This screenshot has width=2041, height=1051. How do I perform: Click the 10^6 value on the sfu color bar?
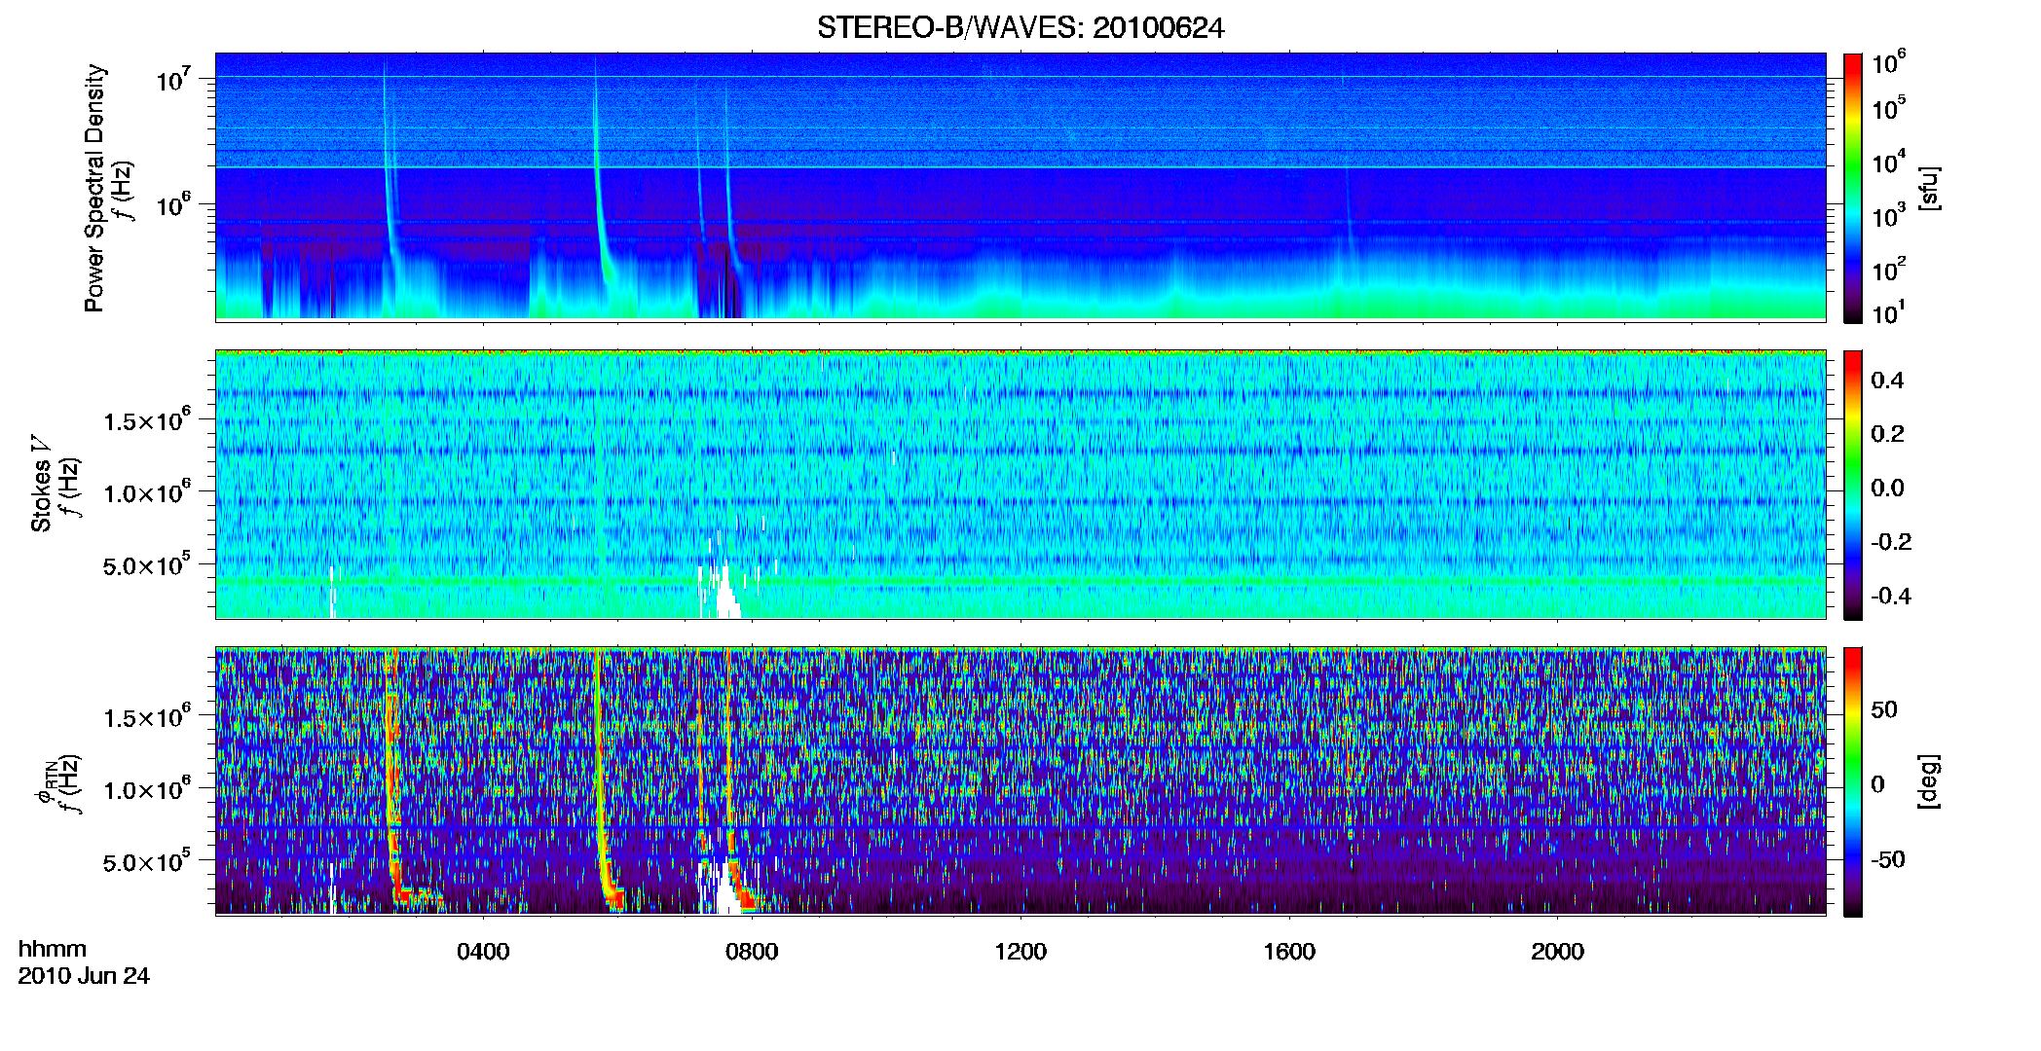tap(1889, 63)
